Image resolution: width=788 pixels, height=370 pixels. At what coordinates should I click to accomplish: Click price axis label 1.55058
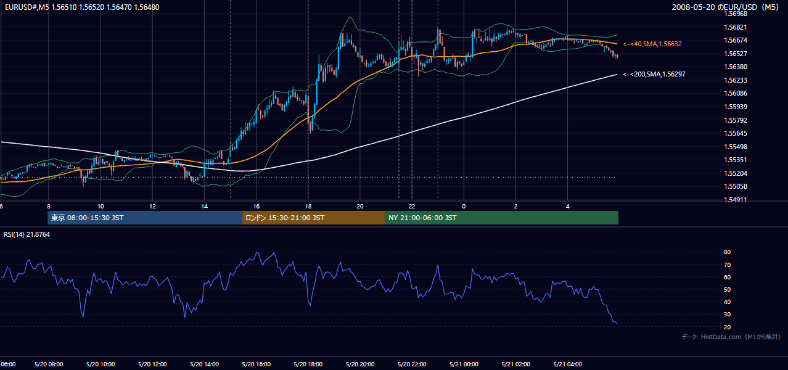[736, 186]
